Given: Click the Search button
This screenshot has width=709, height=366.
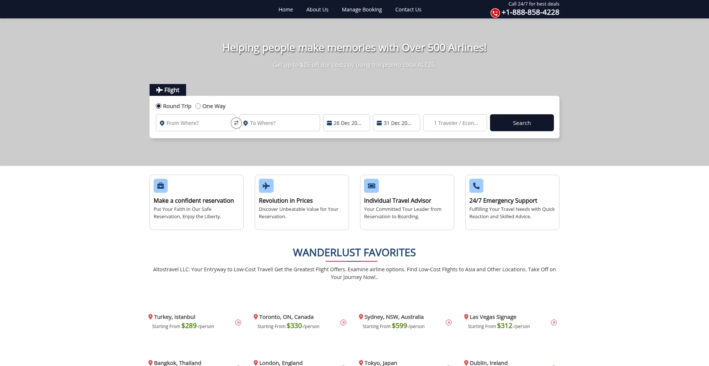Looking at the screenshot, I should pyautogui.click(x=521, y=123).
